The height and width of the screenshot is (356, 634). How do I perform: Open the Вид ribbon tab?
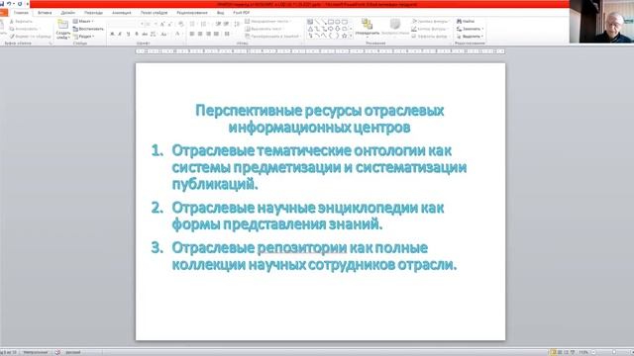click(220, 13)
